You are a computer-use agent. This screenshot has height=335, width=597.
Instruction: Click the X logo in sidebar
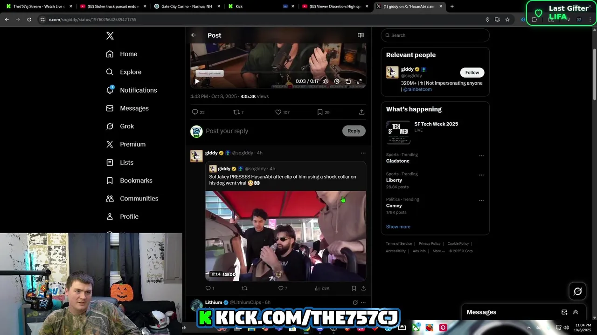click(110, 36)
